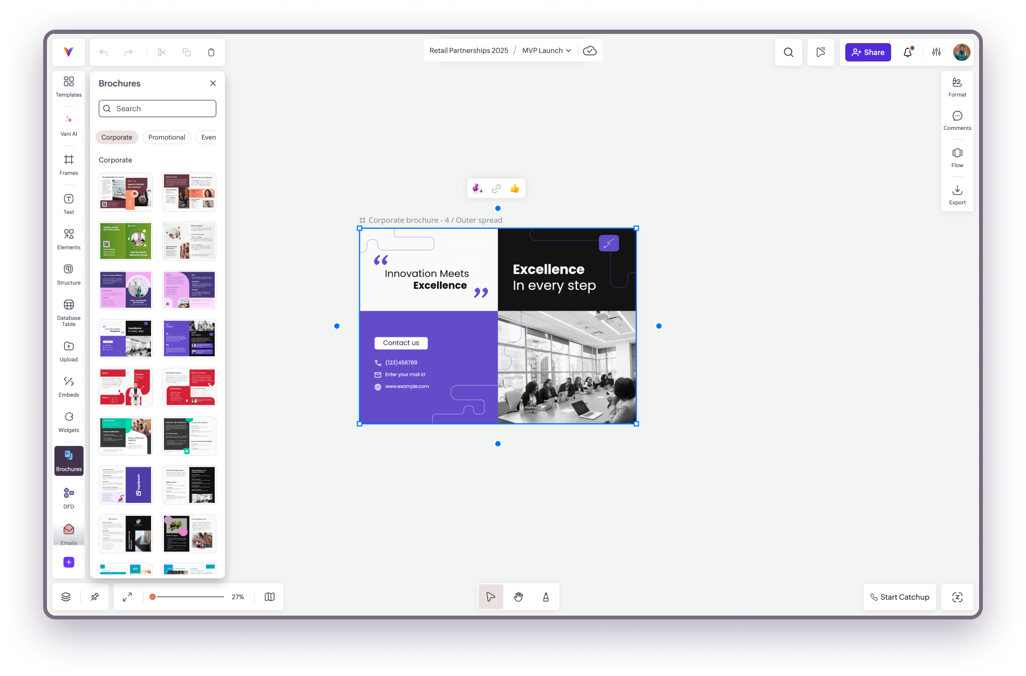Open user profile avatar
The width and height of the screenshot is (1026, 676).
(x=961, y=52)
